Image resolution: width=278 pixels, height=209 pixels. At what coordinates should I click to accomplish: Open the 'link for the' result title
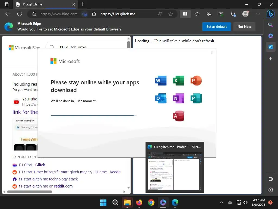[x=25, y=112]
